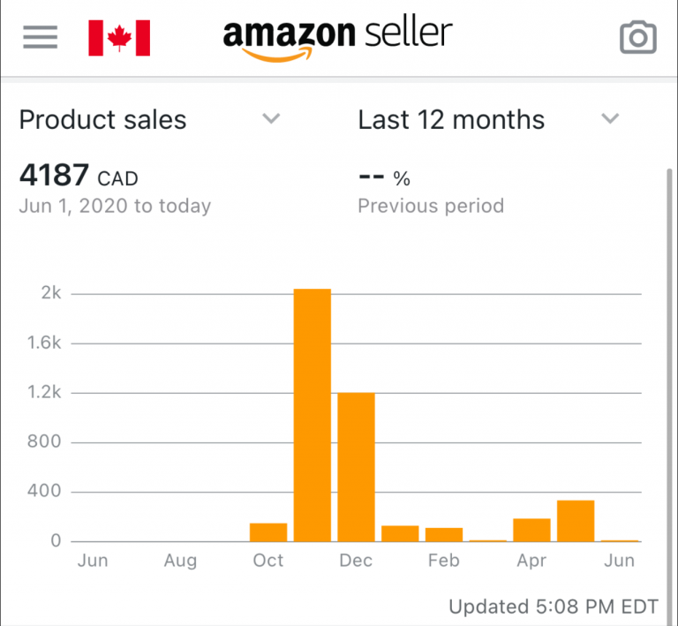
Task: Select the 4187 CAD sales total
Action: point(79,175)
